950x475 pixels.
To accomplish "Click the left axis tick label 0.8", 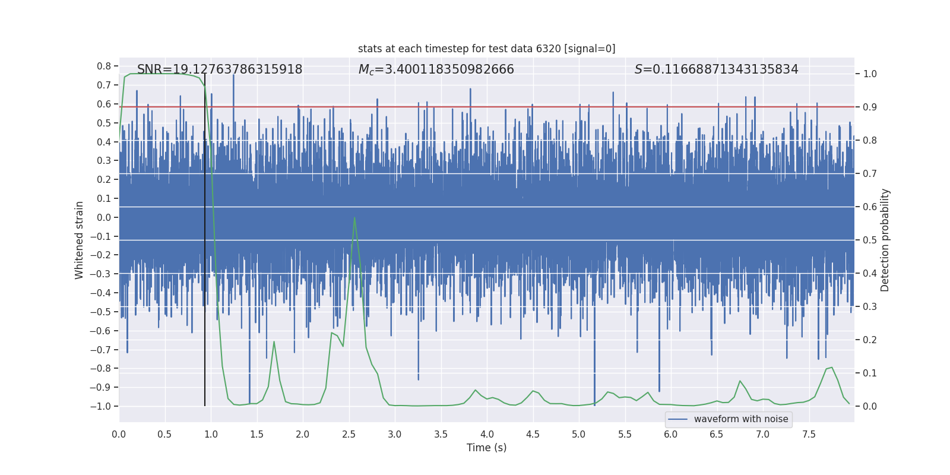I will point(104,66).
